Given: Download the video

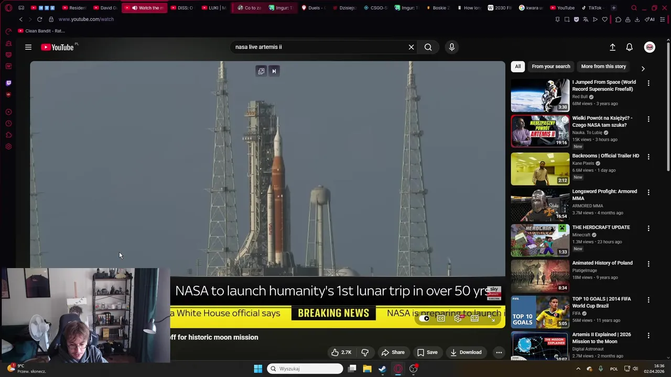Looking at the screenshot, I should [466, 352].
